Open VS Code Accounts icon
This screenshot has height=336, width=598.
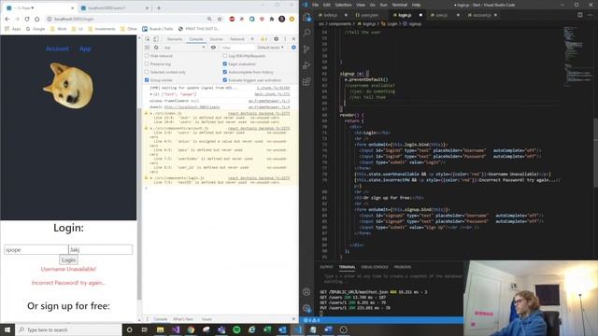306,292
